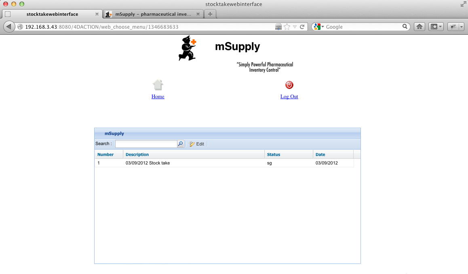Click the page RSS/reader icon in address bar

[x=278, y=27]
